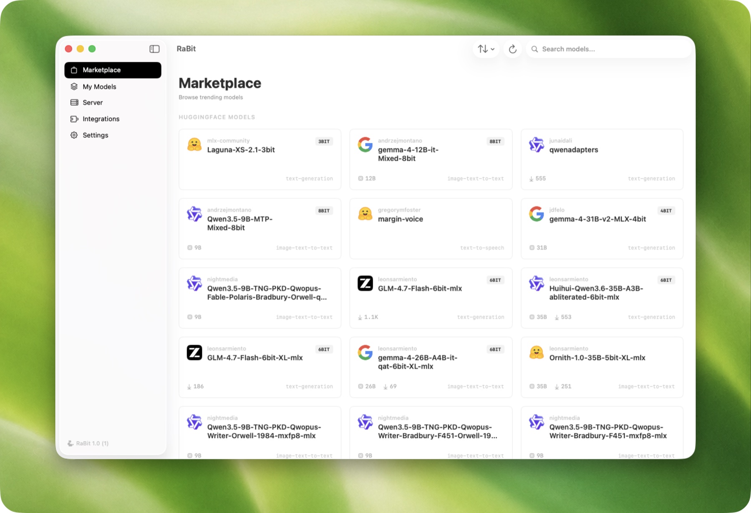
Task: Click the Z icon on GLM-4.7-Flash-6bit-mlx
Action: pyautogui.click(x=365, y=283)
